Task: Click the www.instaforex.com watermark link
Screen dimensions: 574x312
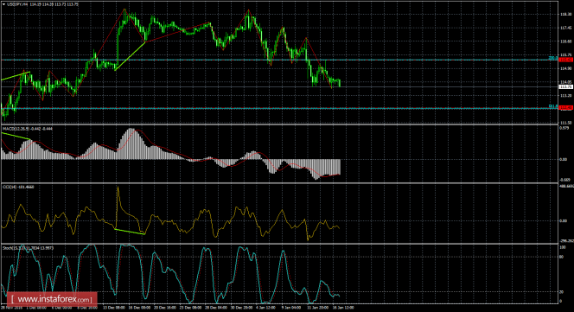Action: point(52,299)
